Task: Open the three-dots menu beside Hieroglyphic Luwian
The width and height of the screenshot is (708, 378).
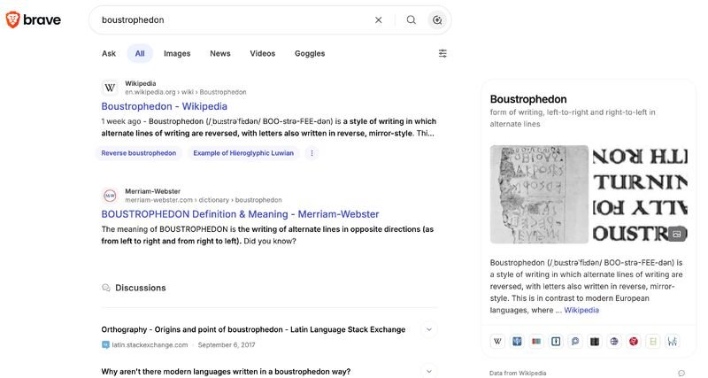Action: (312, 153)
